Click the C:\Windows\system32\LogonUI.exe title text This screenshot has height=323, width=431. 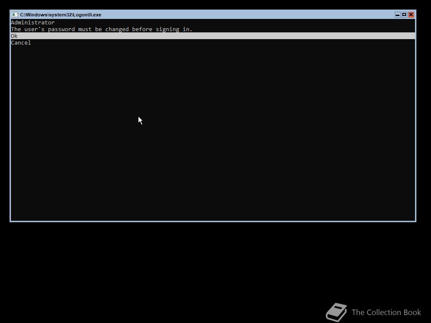coord(61,15)
